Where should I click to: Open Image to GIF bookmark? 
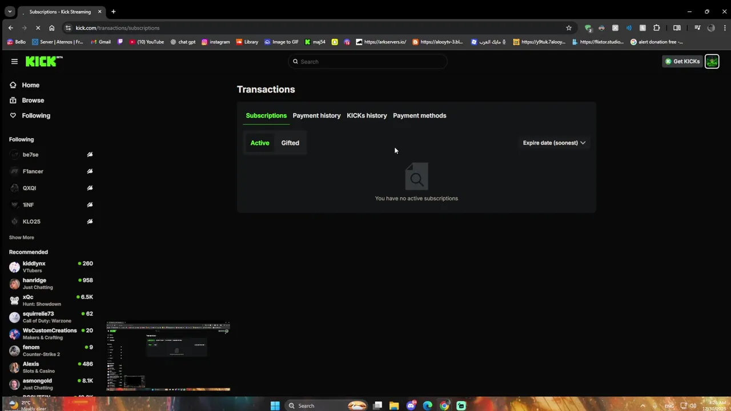[x=282, y=42]
